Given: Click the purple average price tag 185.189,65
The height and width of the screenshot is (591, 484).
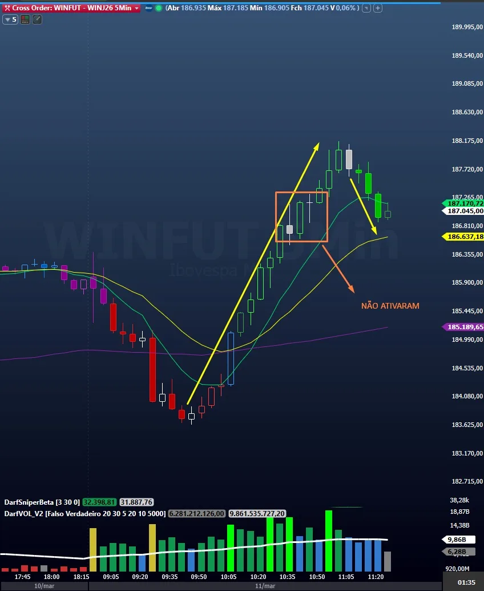Looking at the screenshot, I should (x=463, y=327).
